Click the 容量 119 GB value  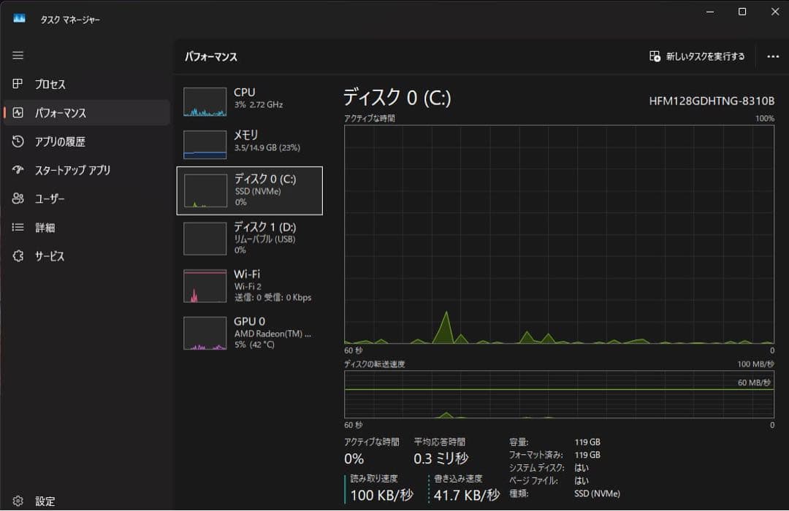coord(587,442)
